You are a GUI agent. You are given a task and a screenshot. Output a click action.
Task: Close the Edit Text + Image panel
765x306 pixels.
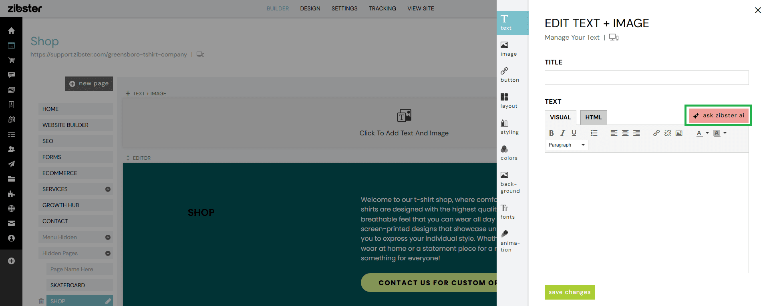click(758, 10)
